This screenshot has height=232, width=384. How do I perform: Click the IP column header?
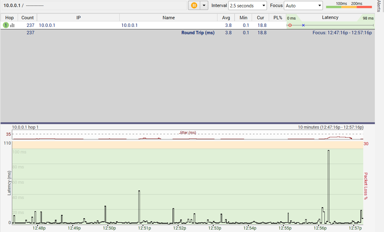click(x=79, y=18)
